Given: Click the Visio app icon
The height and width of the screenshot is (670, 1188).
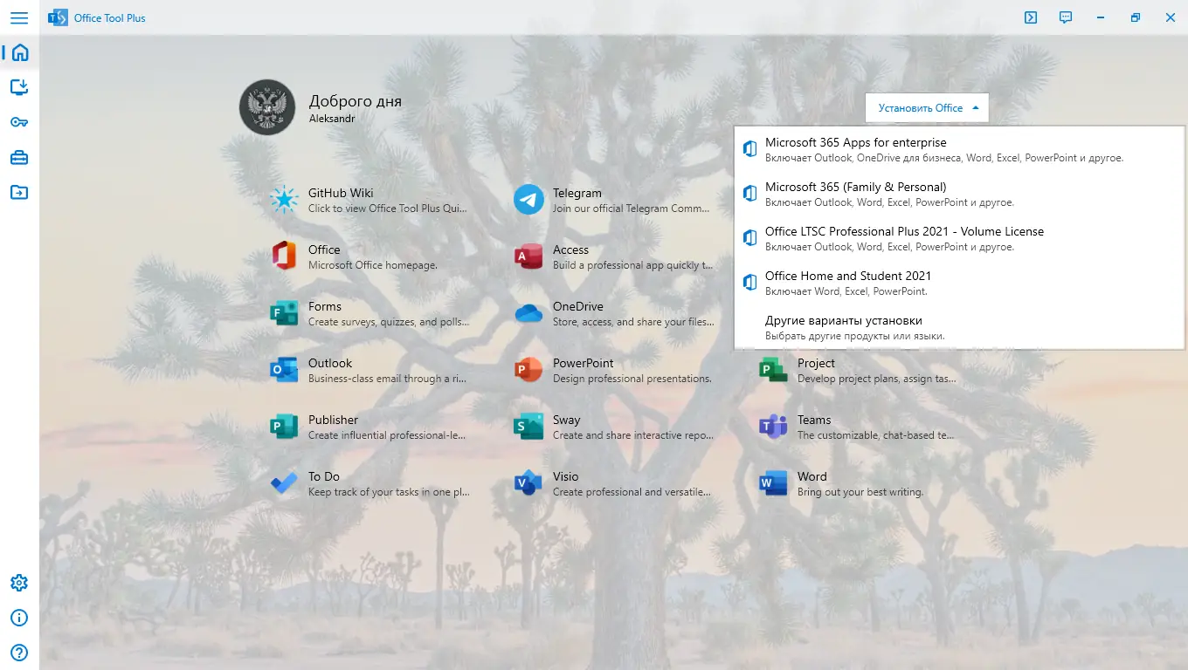Looking at the screenshot, I should 528,483.
